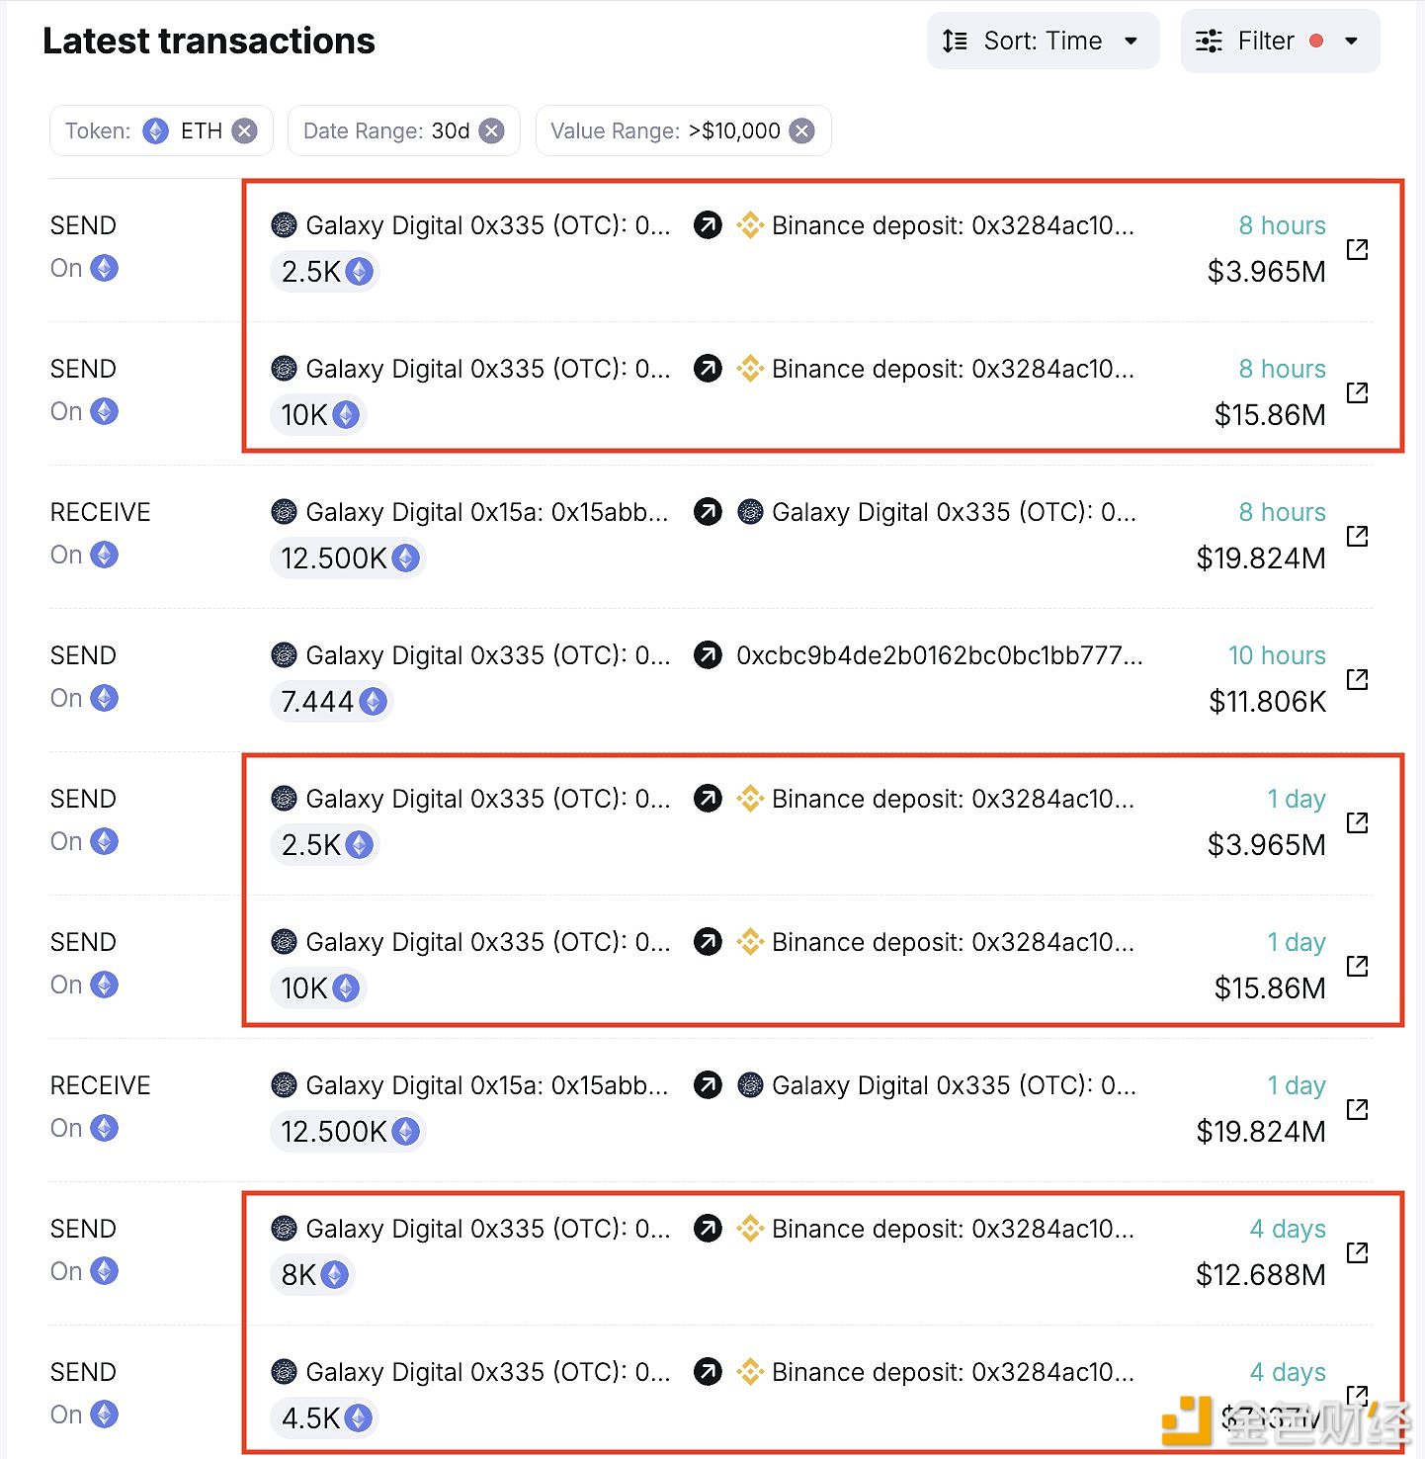The image size is (1425, 1459).
Task: Click the arrow icon in the 7.444 ETH transaction
Action: (x=708, y=655)
